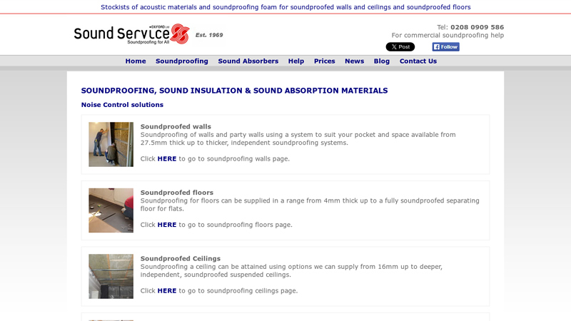Viewport: 571px width, 321px height.
Task: Click the Soundproofed walls heading
Action: (176, 127)
